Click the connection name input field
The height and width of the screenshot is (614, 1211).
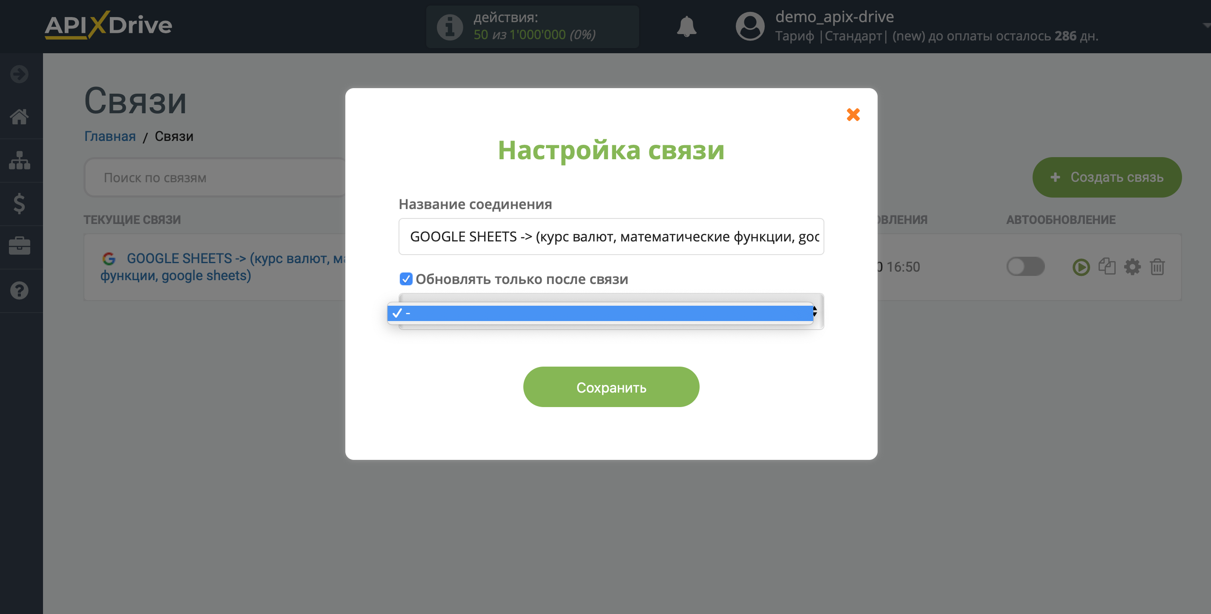coord(611,236)
